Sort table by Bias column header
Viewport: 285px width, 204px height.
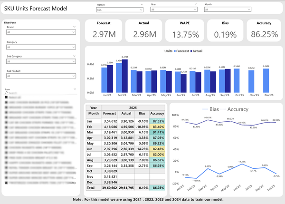click(142, 113)
